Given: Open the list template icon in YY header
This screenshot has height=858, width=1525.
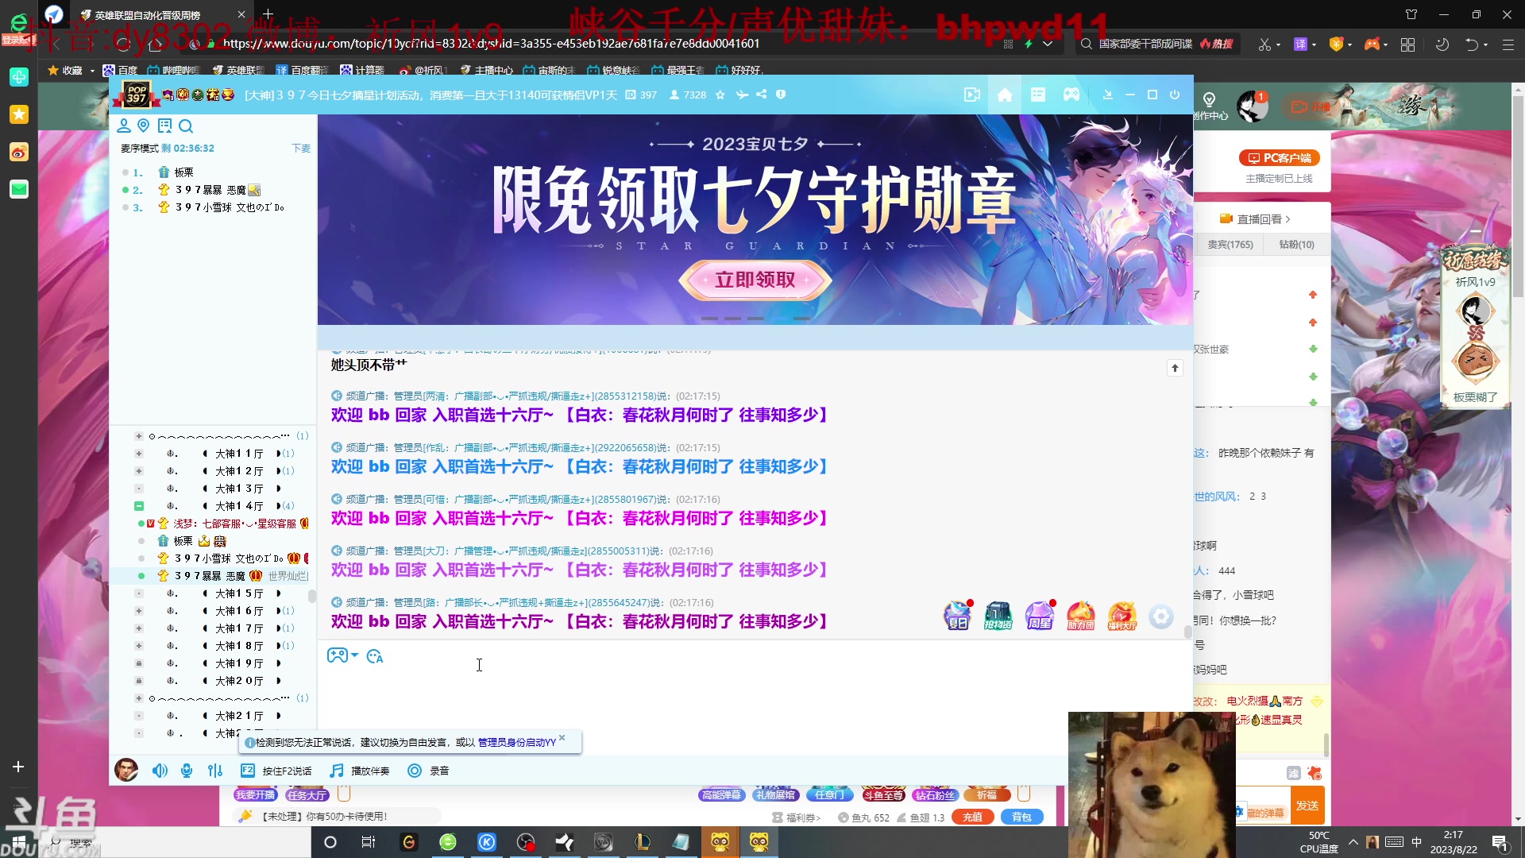Looking at the screenshot, I should click(x=1038, y=95).
